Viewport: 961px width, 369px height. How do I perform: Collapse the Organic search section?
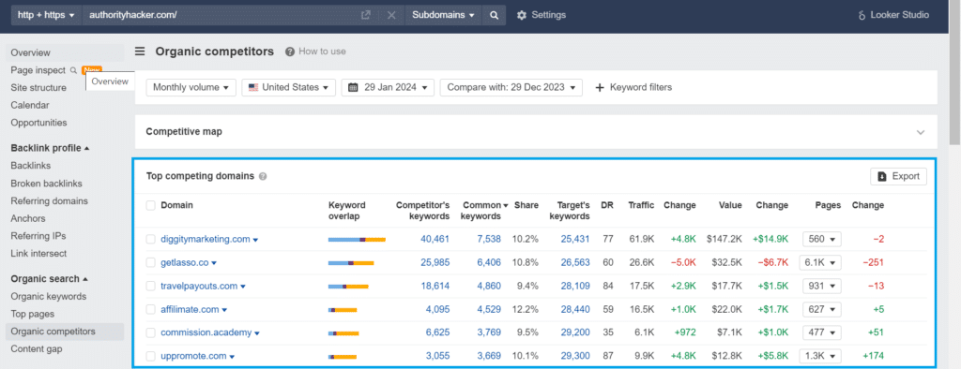[50, 279]
